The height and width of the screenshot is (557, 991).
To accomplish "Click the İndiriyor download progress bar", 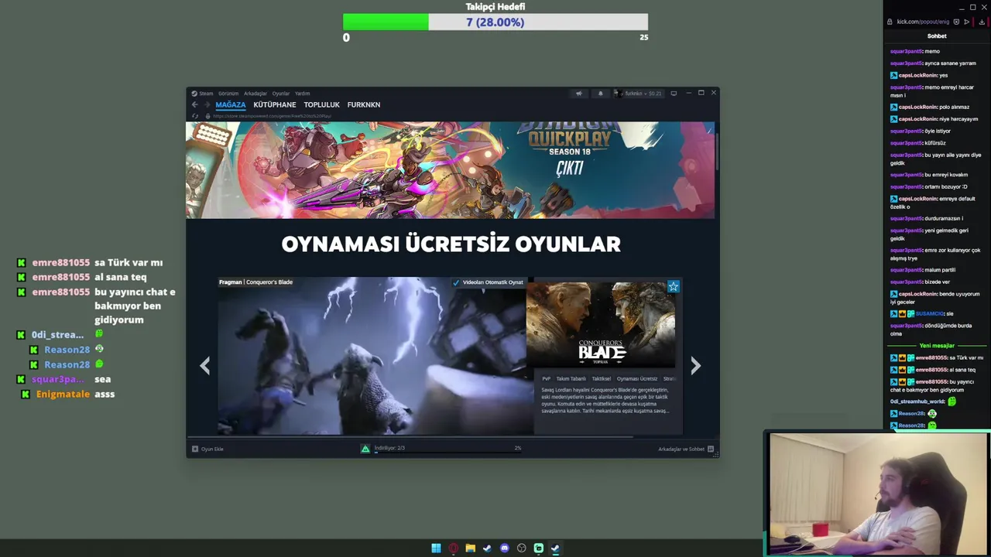I will pos(447,452).
